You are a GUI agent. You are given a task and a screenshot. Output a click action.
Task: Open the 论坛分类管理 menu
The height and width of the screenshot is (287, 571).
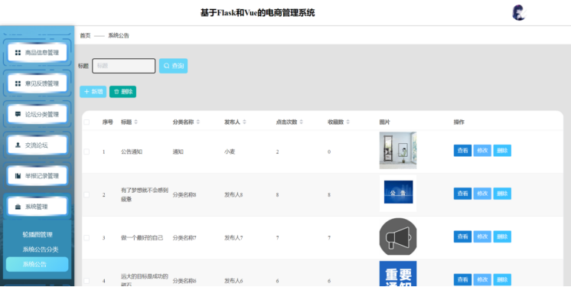click(x=38, y=114)
